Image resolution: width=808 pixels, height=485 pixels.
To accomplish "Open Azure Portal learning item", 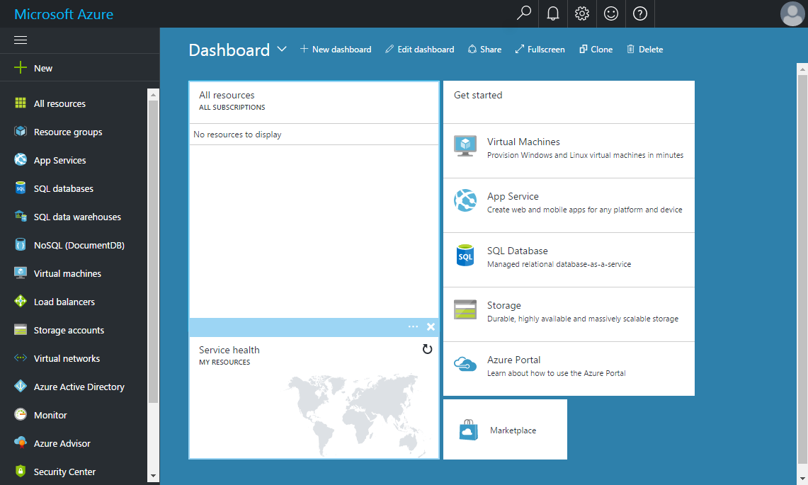I will point(569,369).
